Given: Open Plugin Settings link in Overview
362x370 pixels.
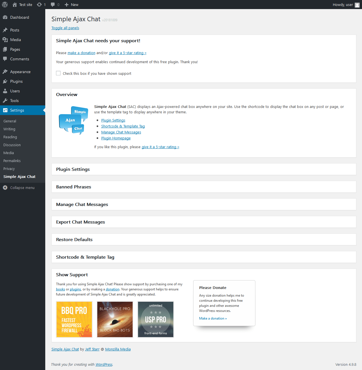Looking at the screenshot, I should tap(113, 120).
